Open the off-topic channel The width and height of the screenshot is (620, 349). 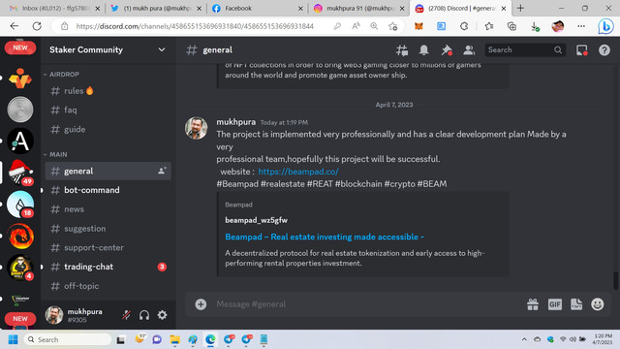[x=108, y=286]
